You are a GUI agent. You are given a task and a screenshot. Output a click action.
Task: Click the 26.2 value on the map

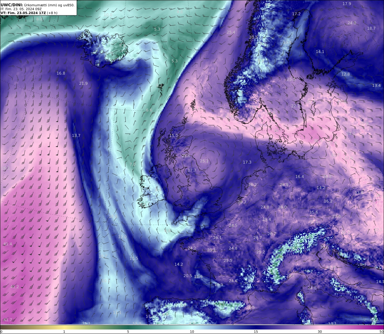(x=253, y=185)
